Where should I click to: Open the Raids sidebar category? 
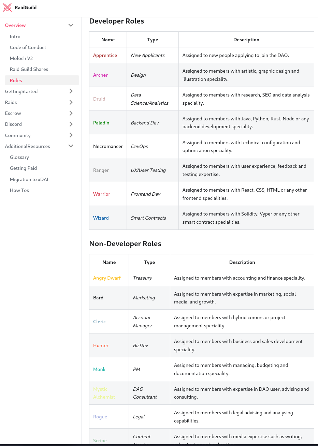(11, 102)
